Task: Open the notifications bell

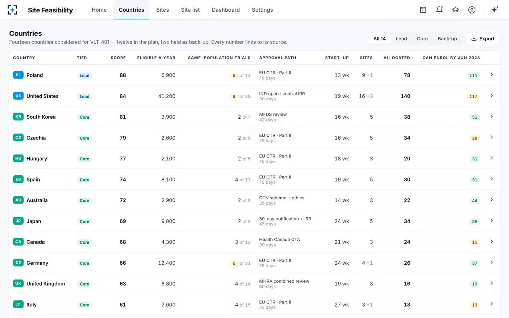Action: (x=439, y=10)
